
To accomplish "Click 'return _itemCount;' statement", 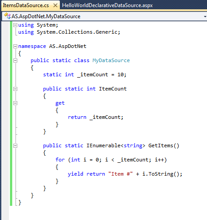I will [95, 117].
